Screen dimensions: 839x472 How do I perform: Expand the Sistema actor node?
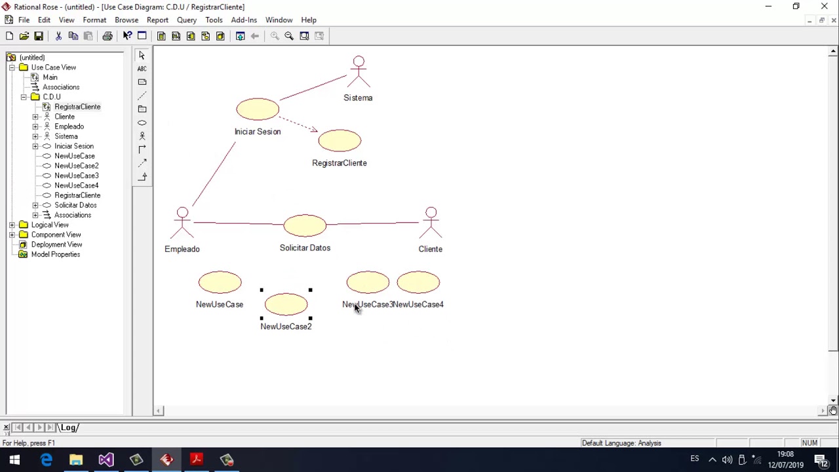35,136
